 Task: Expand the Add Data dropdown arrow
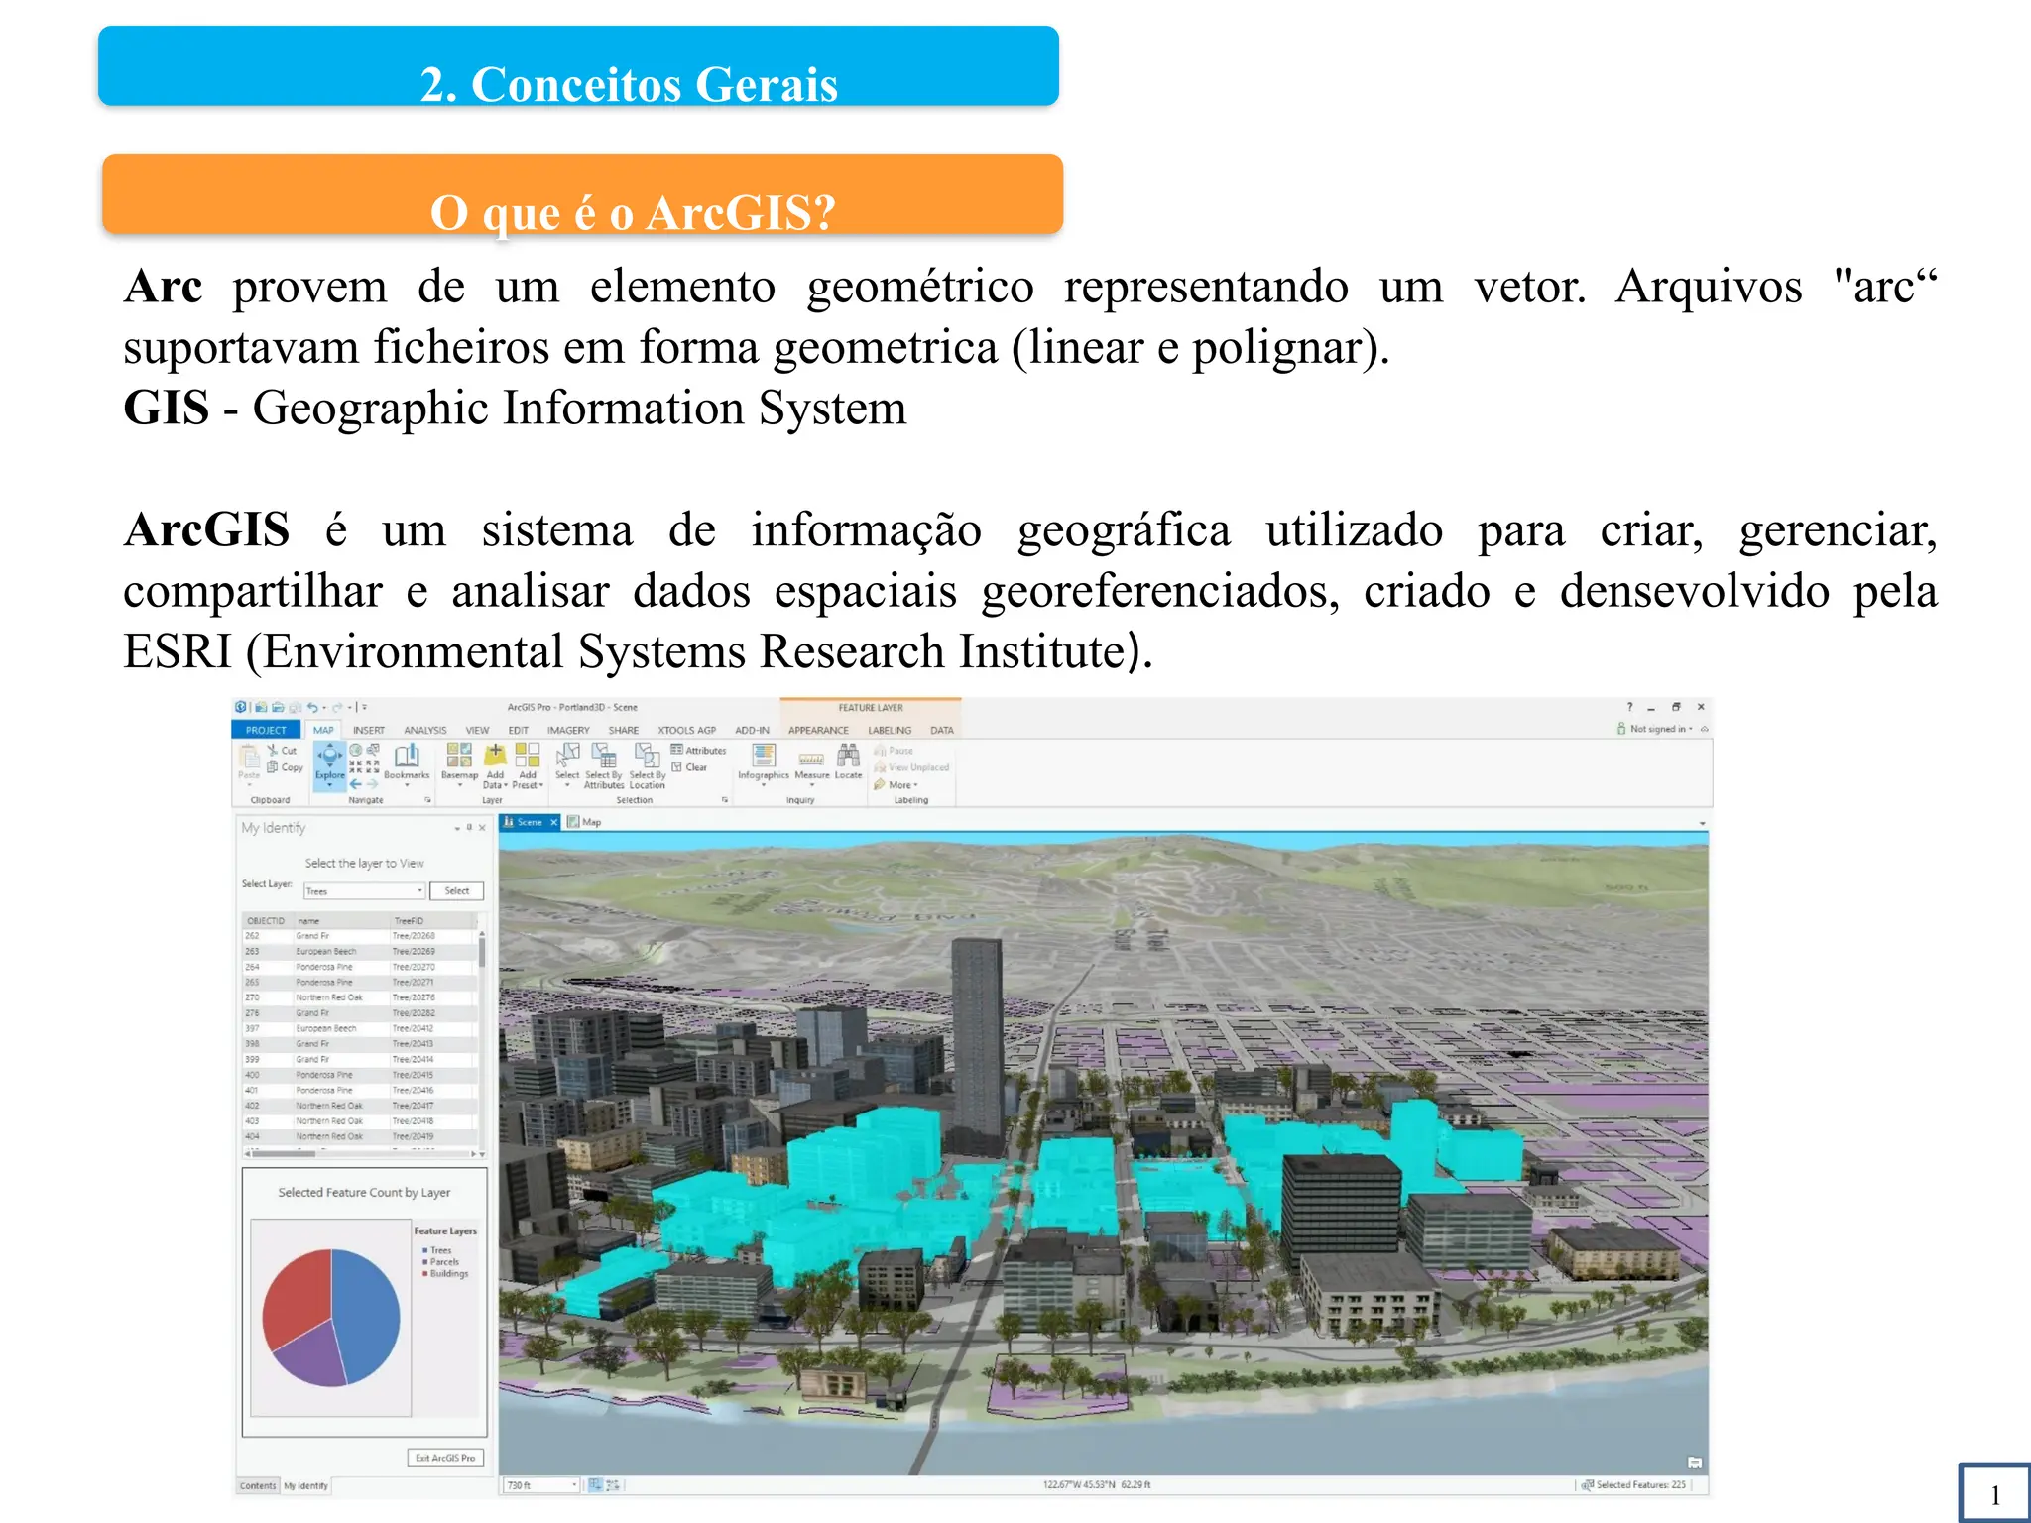(506, 785)
